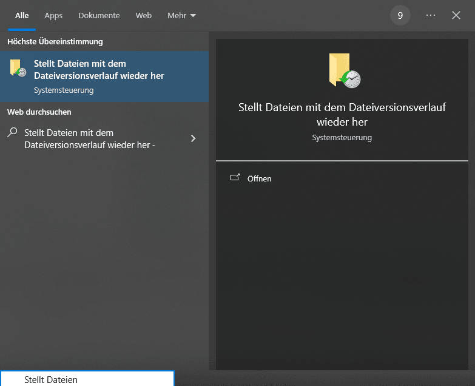
Task: Switch to the Alle tab
Action: (x=22, y=15)
